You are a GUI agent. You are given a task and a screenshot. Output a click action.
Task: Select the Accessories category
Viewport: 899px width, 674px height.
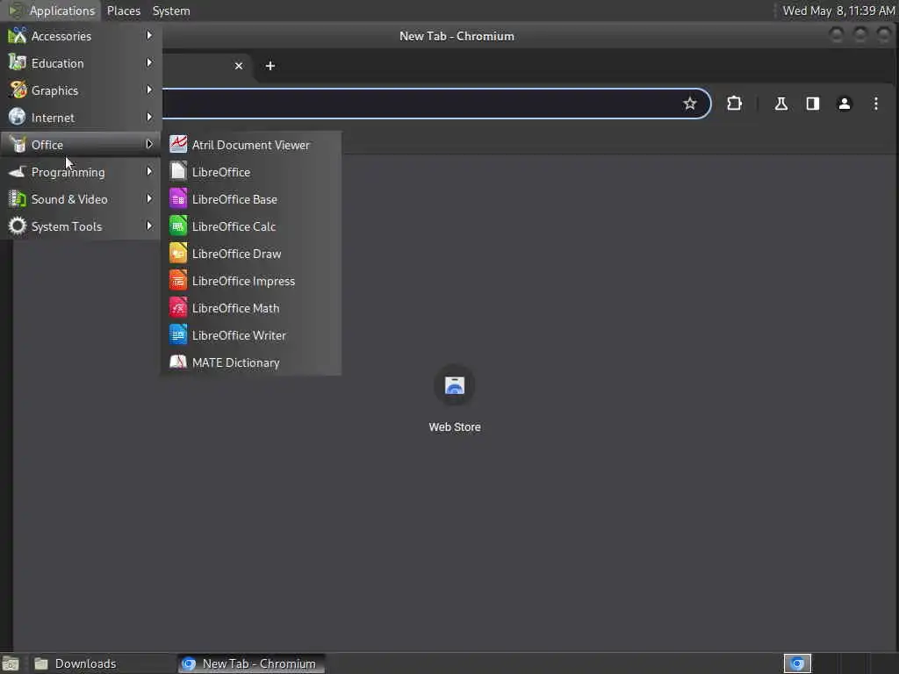pos(81,36)
